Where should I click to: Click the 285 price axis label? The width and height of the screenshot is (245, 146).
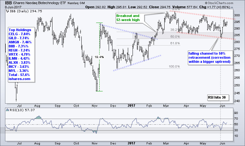(237, 35)
